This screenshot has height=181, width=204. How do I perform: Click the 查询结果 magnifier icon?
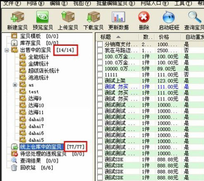tap(14, 161)
